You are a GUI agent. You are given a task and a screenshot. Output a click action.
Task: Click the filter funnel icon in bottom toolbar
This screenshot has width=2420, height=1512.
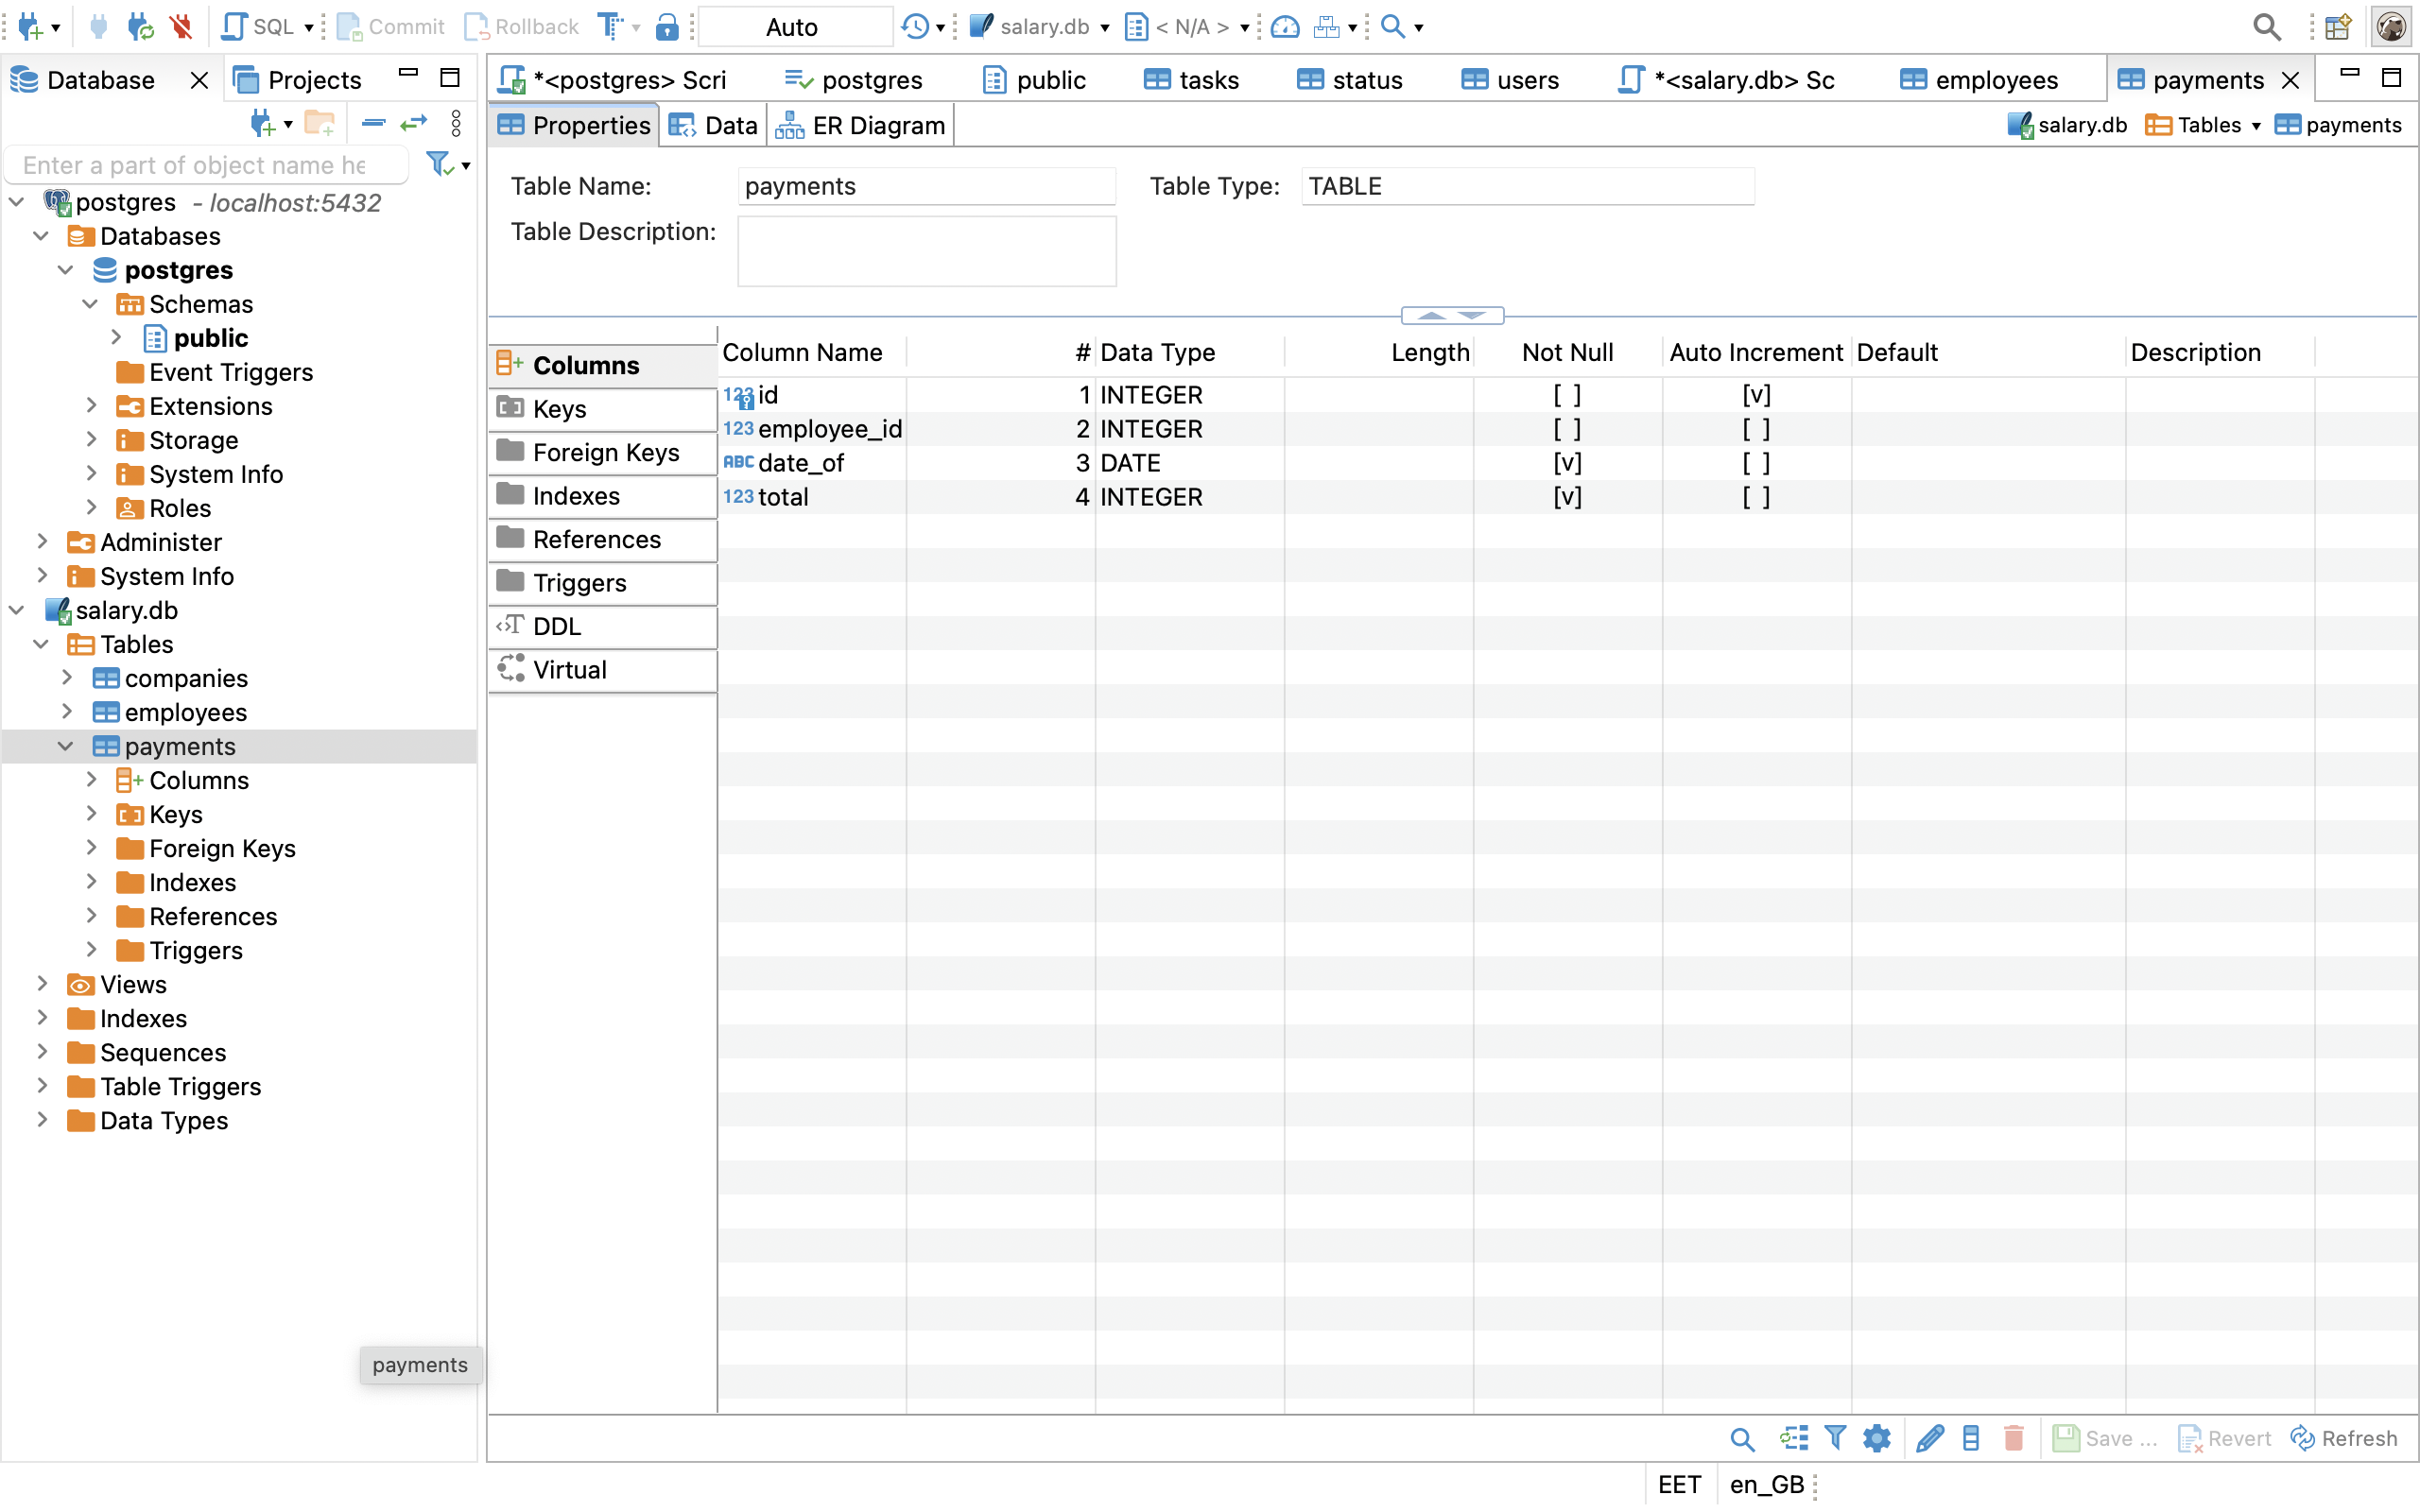[1835, 1438]
